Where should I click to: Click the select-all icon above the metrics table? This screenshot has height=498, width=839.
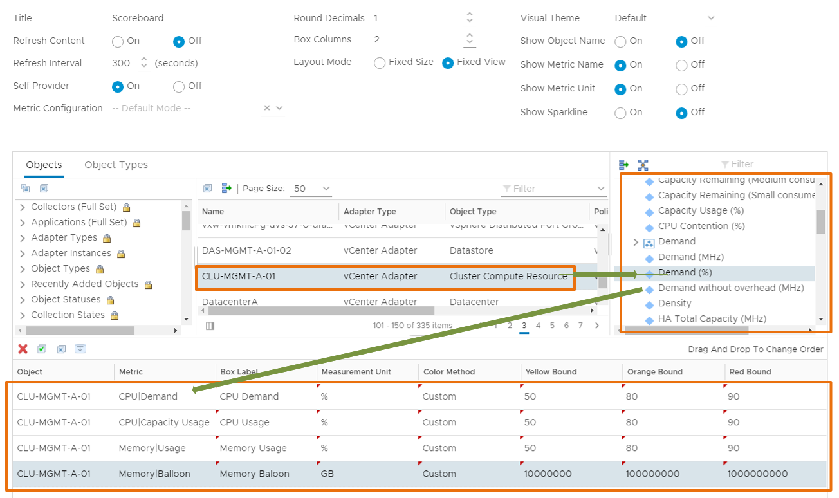point(42,349)
